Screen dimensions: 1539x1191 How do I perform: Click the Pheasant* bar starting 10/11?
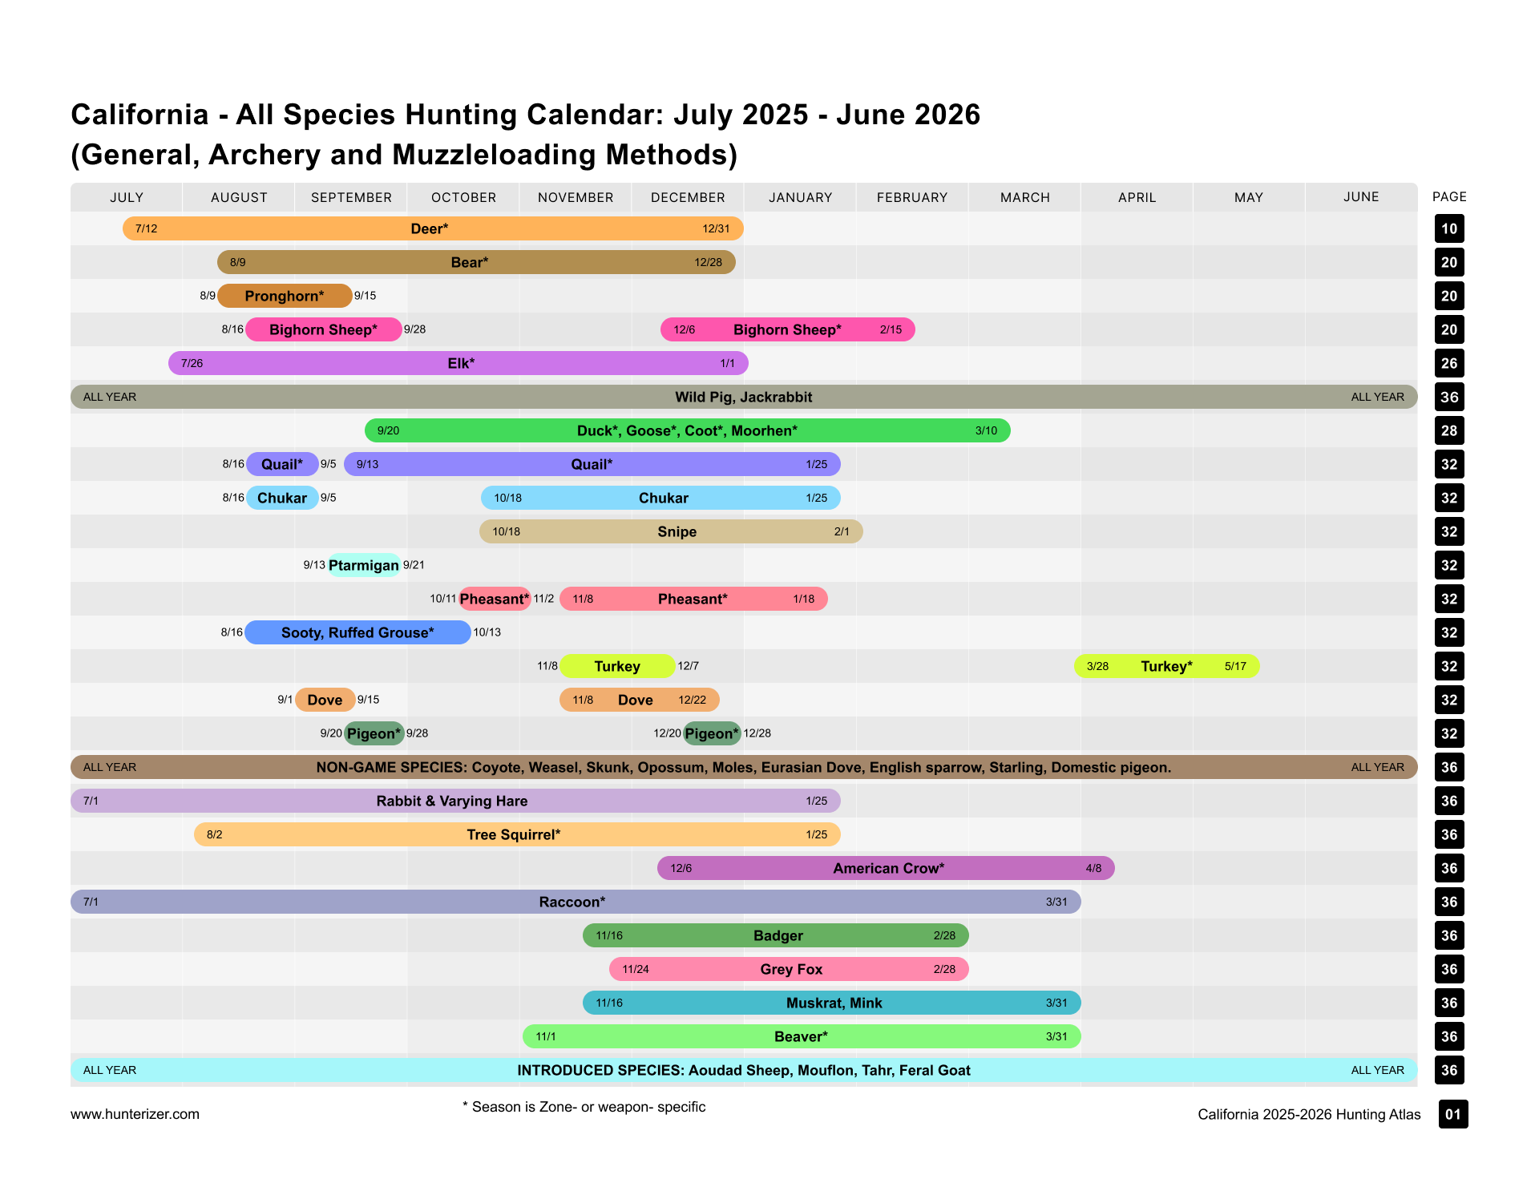pyautogui.click(x=495, y=599)
